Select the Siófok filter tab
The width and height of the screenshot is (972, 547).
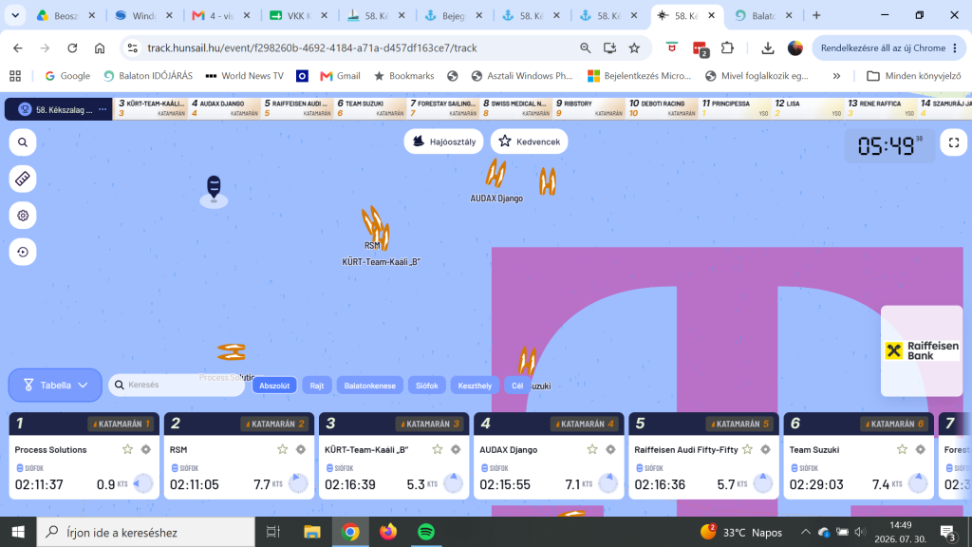click(x=426, y=386)
